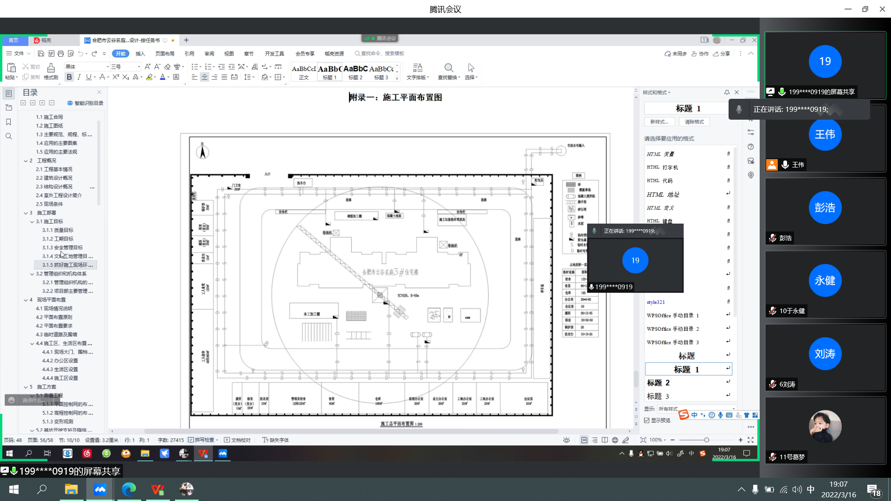Collapse the 4 现场平面布置 outline section
This screenshot has width=891, height=501.
click(26, 300)
